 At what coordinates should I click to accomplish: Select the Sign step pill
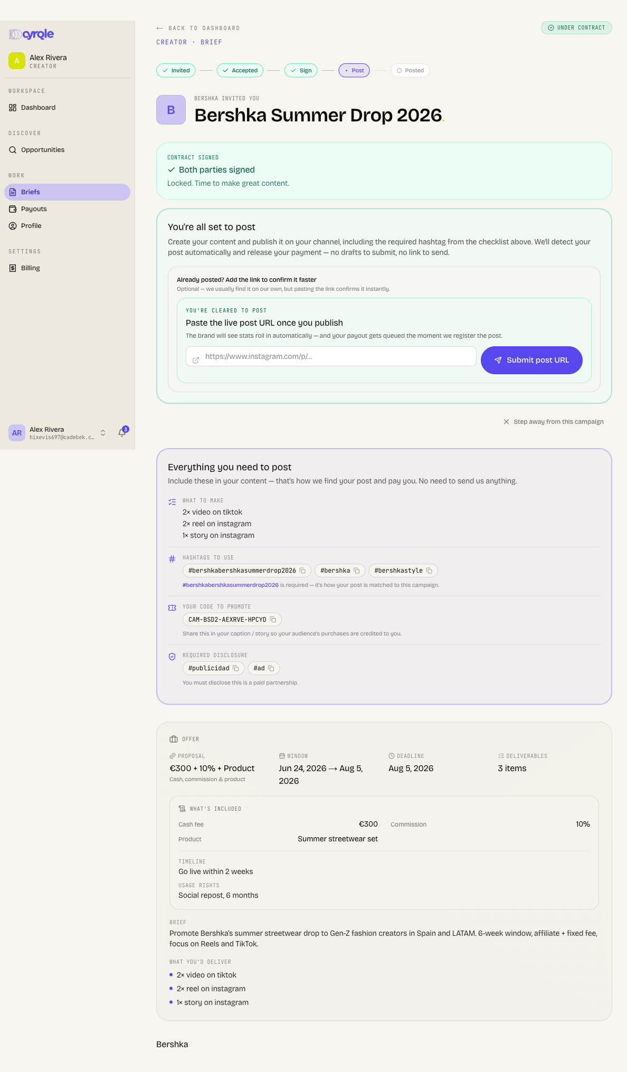pyautogui.click(x=301, y=70)
